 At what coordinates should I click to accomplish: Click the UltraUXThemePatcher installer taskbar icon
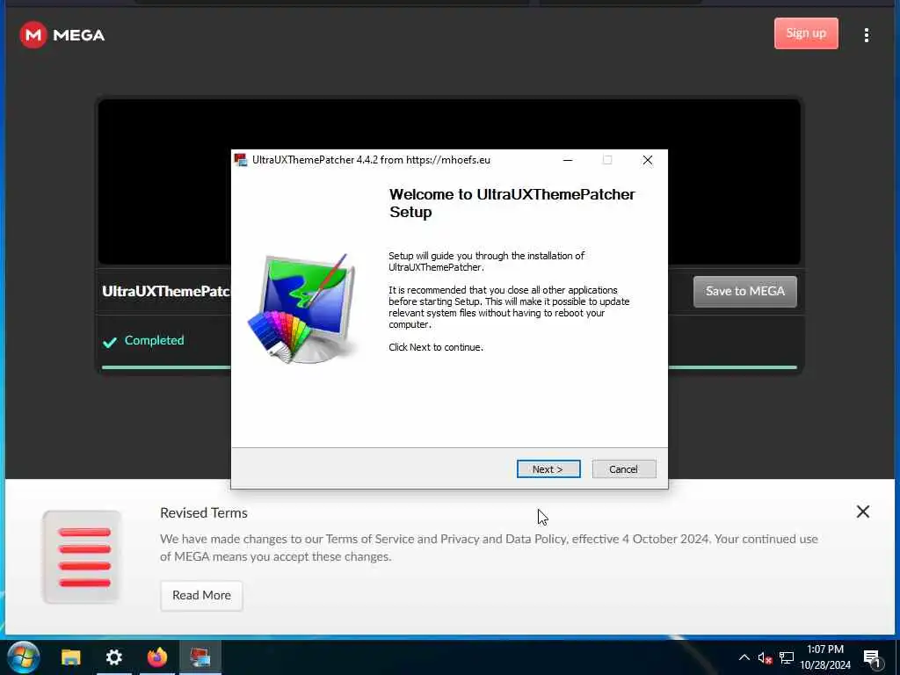click(200, 657)
